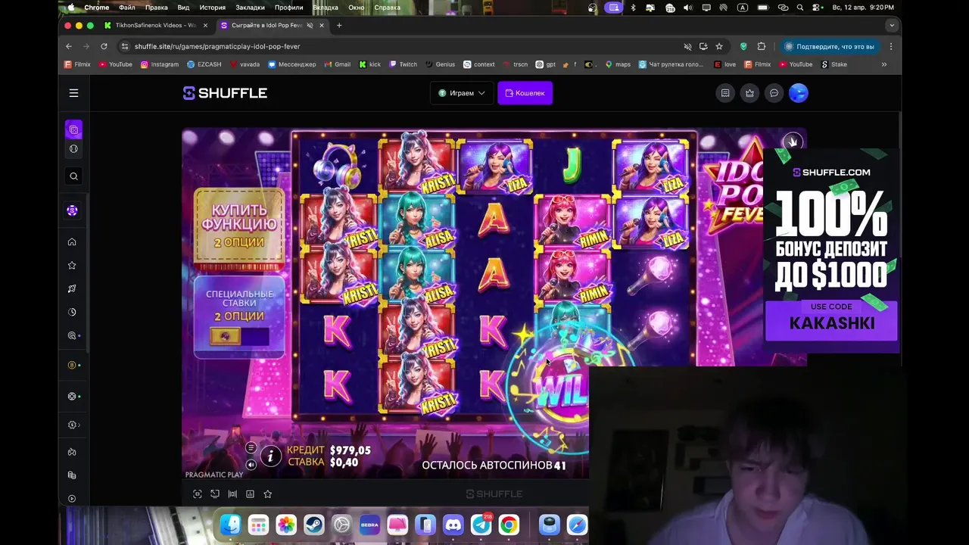Viewport: 969px width, 545px height.
Task: Open the Файл menu
Action: (127, 8)
